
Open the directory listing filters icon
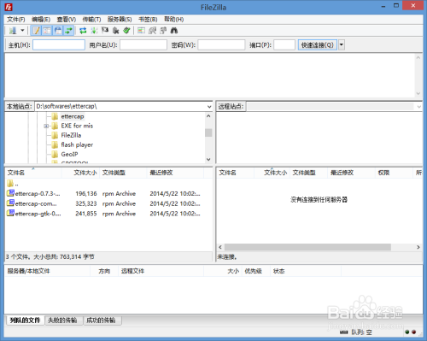click(x=141, y=31)
